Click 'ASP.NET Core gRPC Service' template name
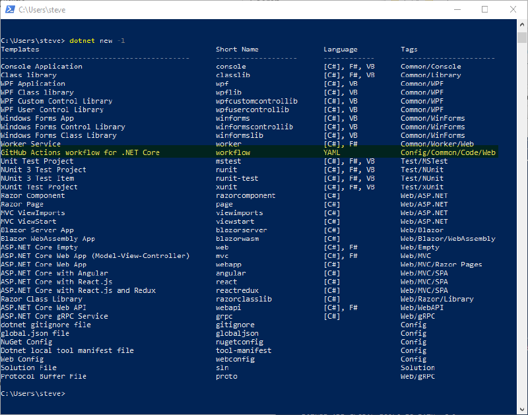This screenshot has width=528, height=415. tap(54, 317)
